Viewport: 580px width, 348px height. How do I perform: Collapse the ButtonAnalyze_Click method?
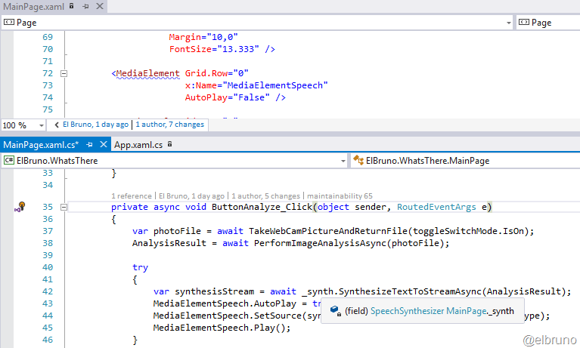64,207
